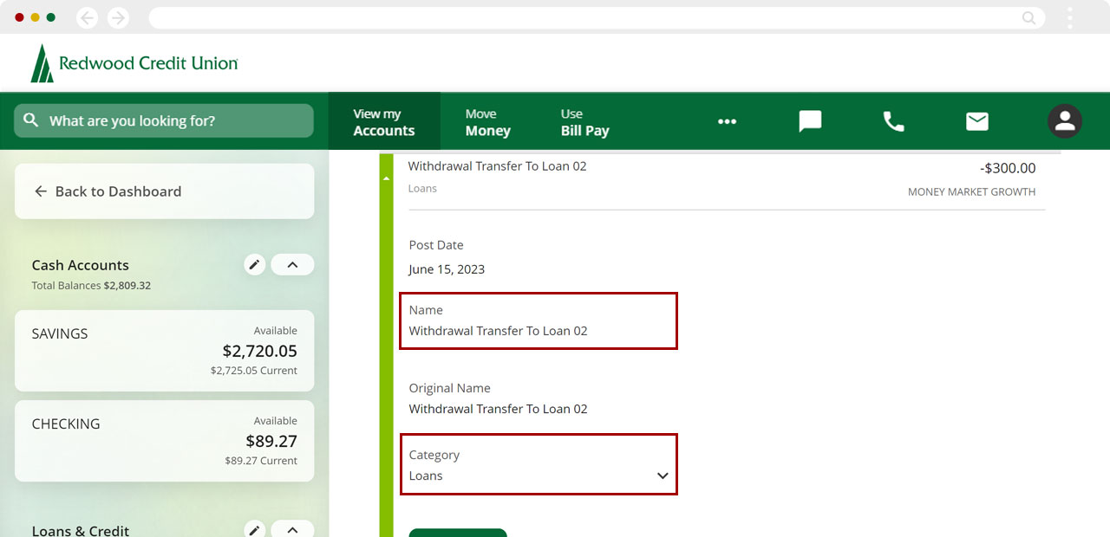Select the CHECKING account card
1110x537 pixels.
(x=165, y=441)
